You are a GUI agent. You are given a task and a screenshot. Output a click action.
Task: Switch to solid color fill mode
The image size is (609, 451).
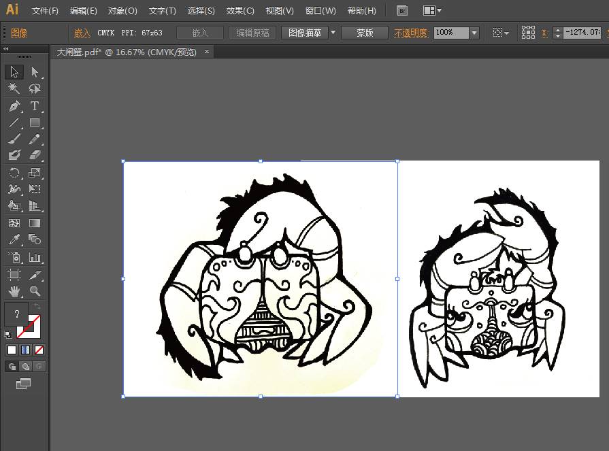tap(12, 350)
